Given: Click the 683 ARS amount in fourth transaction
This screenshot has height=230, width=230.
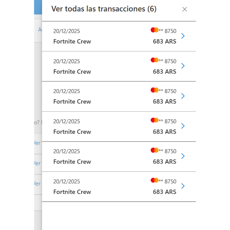Looking at the screenshot, I should pos(165,132).
